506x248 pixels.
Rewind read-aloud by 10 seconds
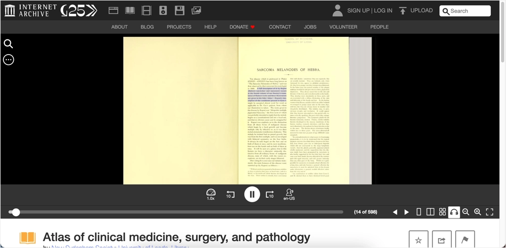point(230,194)
